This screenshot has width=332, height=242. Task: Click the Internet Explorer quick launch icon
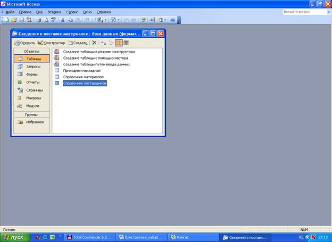45,237
